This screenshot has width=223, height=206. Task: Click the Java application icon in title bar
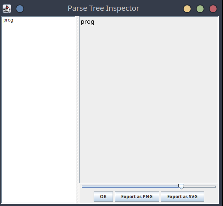[7, 8]
